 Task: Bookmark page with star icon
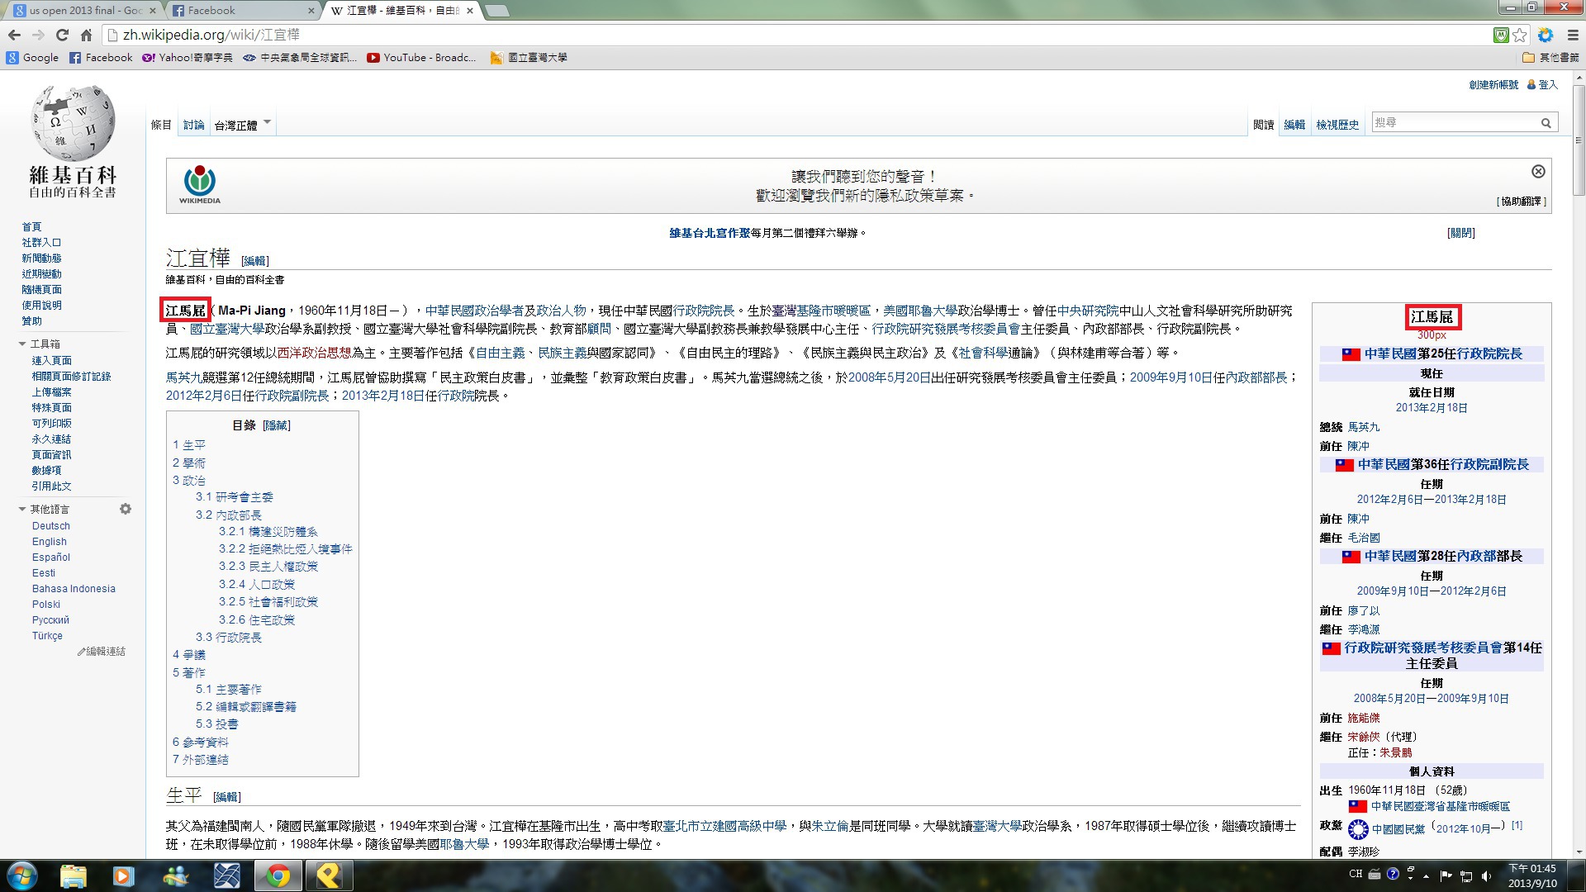pyautogui.click(x=1520, y=35)
